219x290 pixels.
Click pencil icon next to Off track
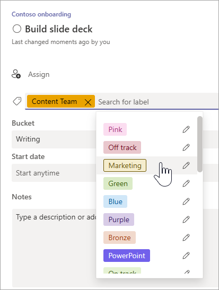pos(186,147)
